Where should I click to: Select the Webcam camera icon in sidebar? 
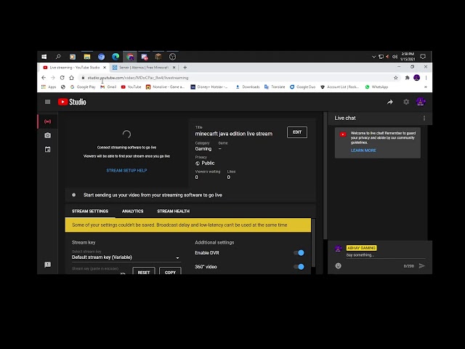pyautogui.click(x=47, y=135)
